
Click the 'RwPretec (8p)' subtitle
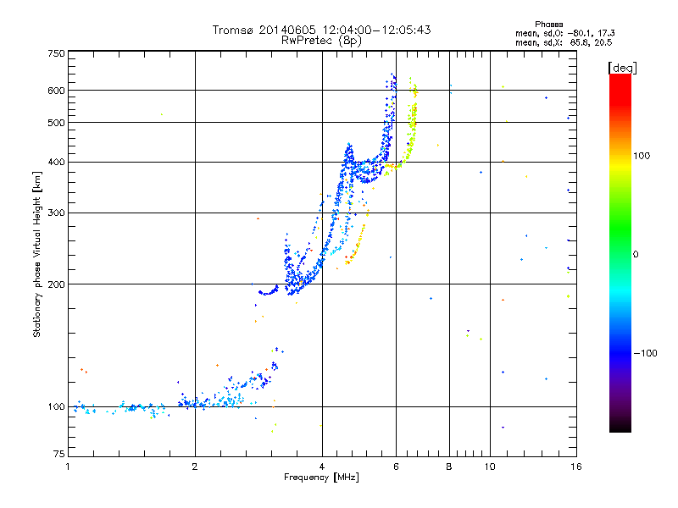click(x=321, y=41)
